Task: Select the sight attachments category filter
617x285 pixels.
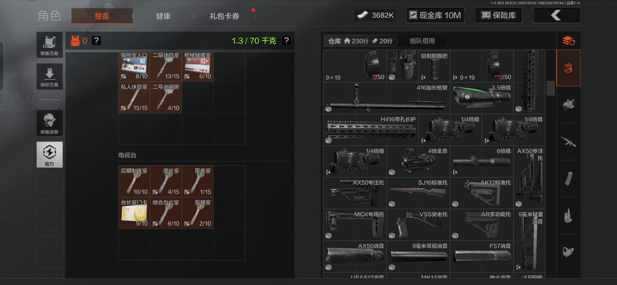Action: (568, 252)
